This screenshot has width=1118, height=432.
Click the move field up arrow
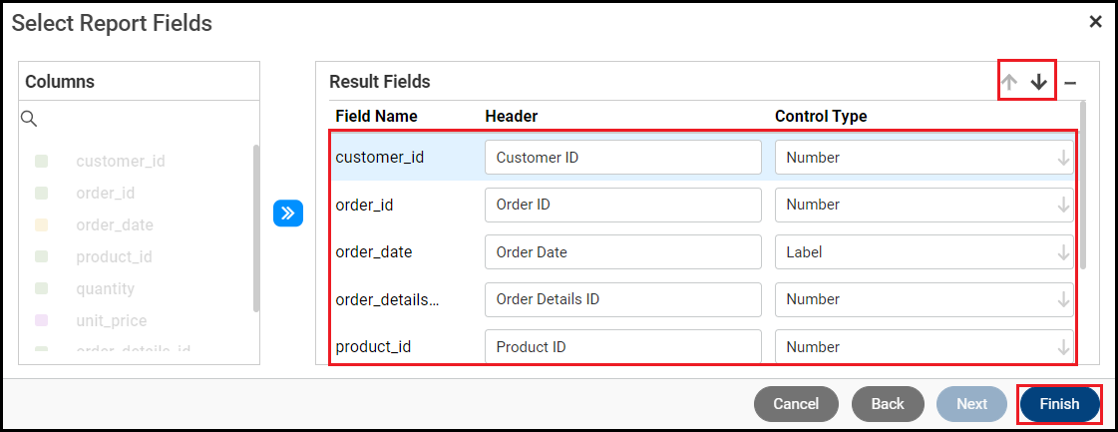pyautogui.click(x=1009, y=83)
